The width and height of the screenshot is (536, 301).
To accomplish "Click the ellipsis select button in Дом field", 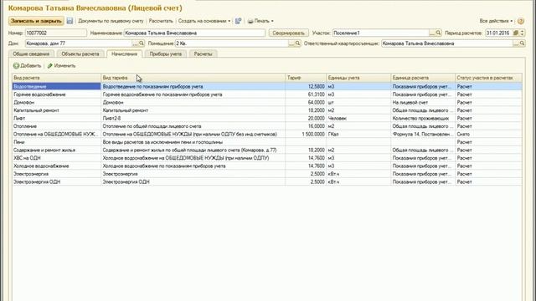I will [135, 43].
